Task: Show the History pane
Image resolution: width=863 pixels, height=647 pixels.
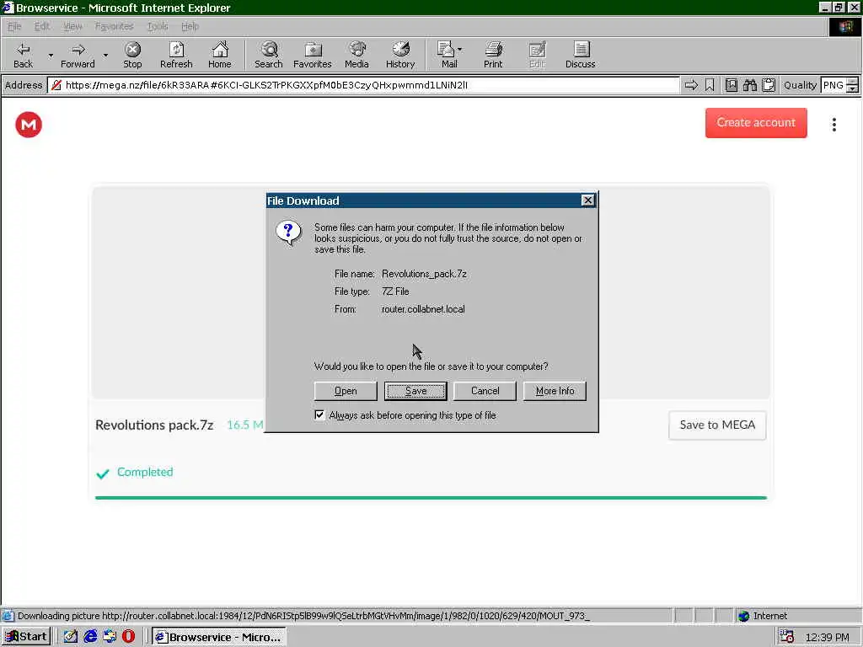Action: click(x=400, y=55)
